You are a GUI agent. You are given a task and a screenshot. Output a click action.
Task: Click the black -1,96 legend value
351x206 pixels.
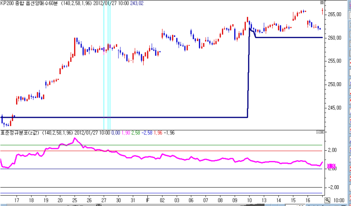tap(169, 133)
